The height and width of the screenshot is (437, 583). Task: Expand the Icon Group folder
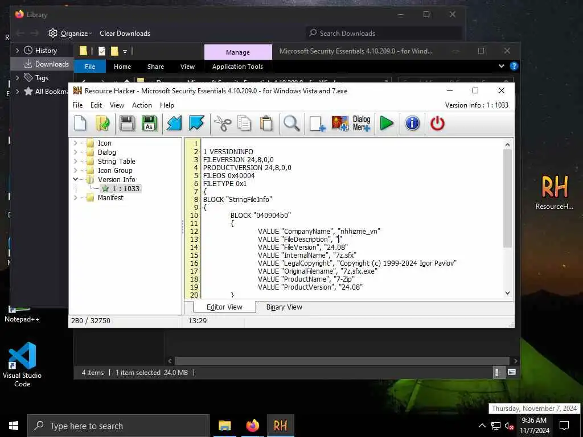tap(76, 170)
